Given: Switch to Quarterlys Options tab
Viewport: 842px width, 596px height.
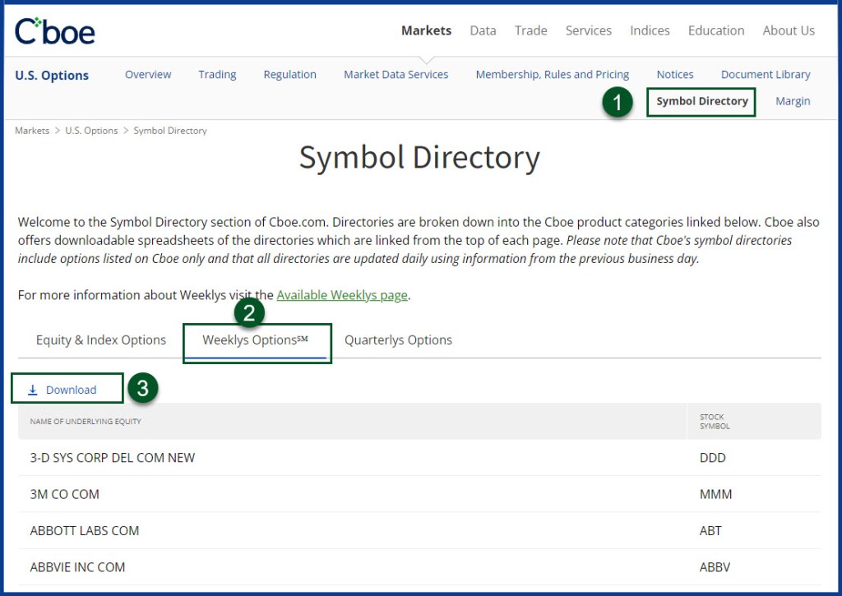Looking at the screenshot, I should 398,340.
